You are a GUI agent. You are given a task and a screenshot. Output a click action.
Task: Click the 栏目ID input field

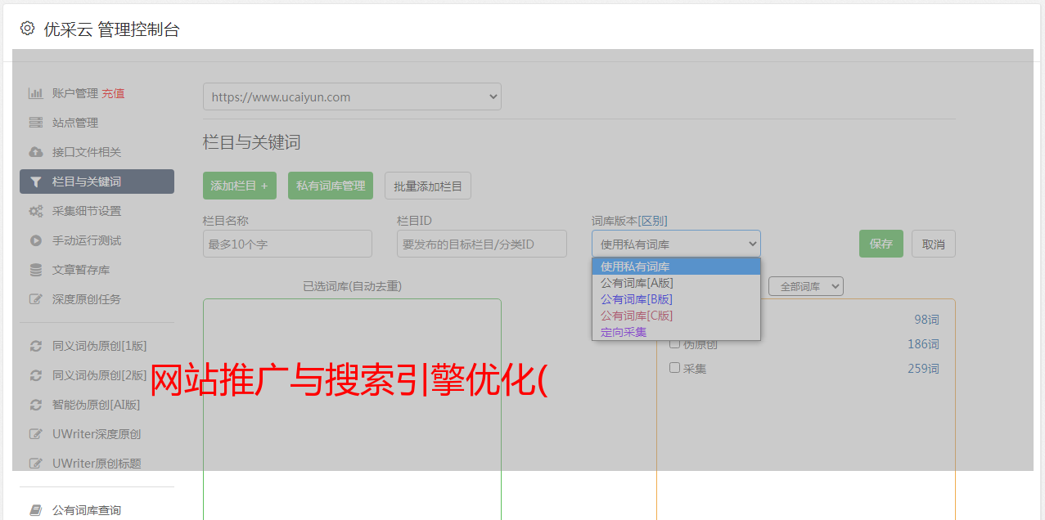481,244
